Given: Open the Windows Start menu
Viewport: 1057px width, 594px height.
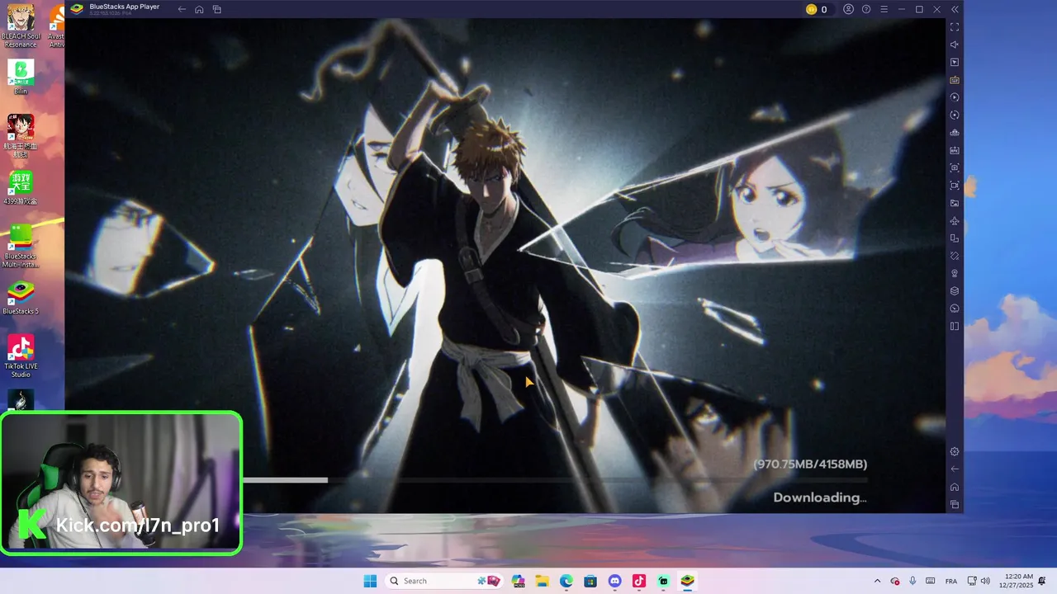Looking at the screenshot, I should (x=370, y=581).
